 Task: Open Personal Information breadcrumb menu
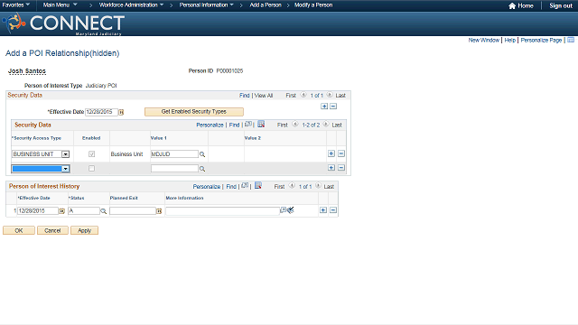point(207,5)
